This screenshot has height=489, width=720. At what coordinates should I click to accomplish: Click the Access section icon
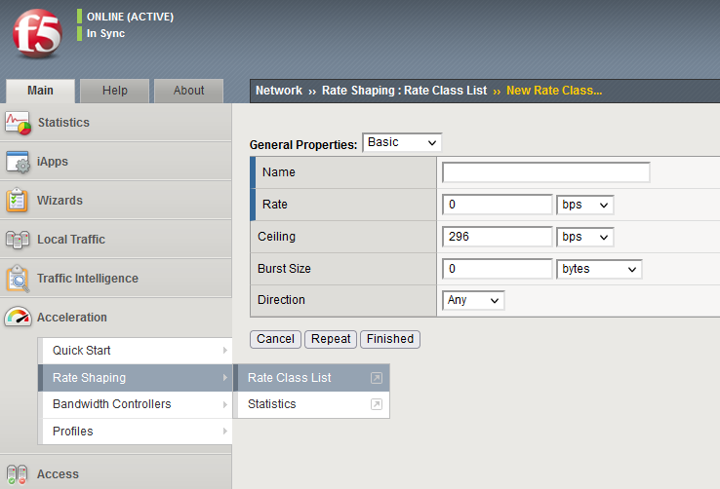pos(19,473)
